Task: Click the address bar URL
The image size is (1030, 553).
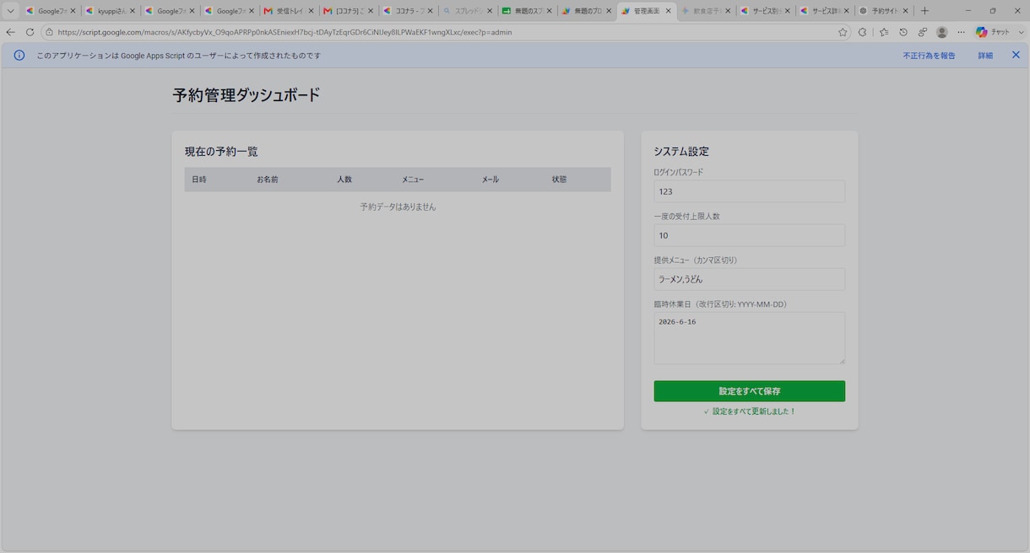Action: click(285, 32)
